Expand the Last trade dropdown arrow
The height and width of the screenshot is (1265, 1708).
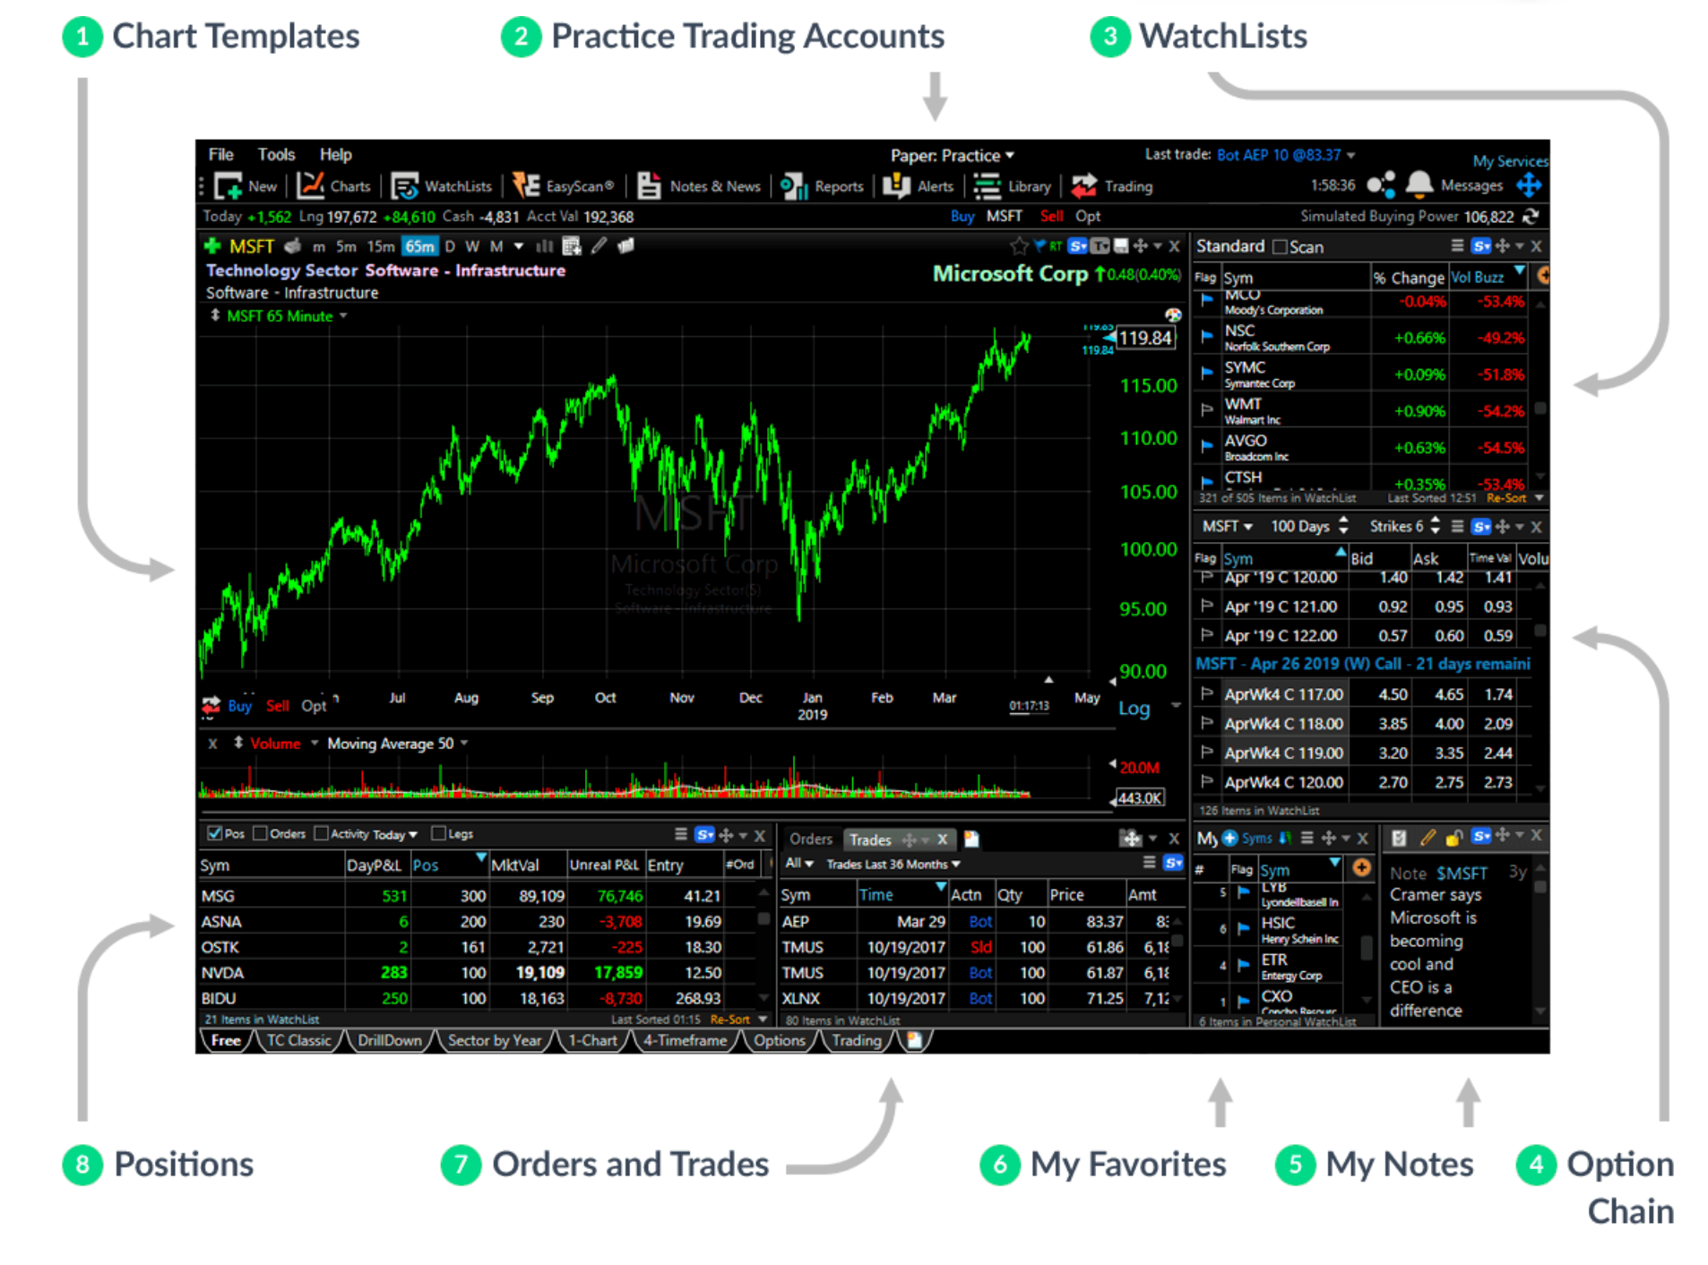pyautogui.click(x=1350, y=155)
